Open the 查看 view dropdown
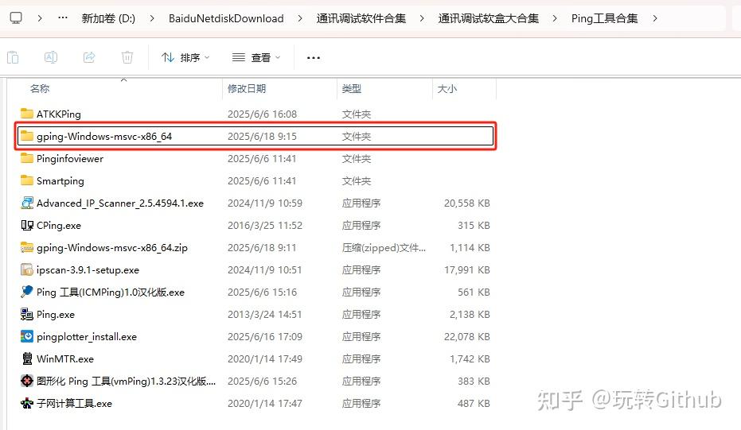The height and width of the screenshot is (430, 741). (256, 57)
